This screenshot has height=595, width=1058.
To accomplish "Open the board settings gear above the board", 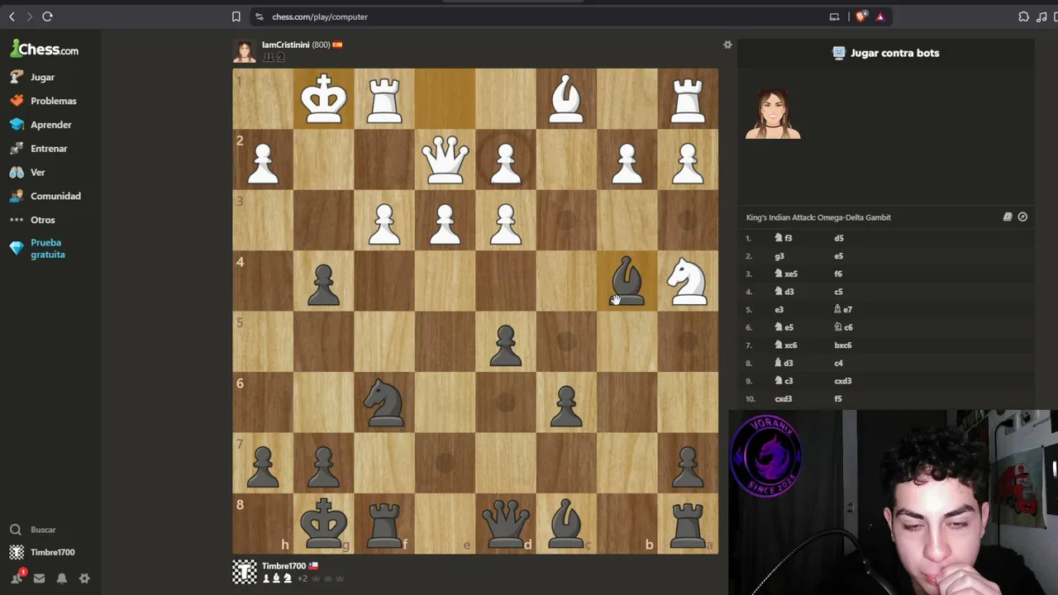I will pyautogui.click(x=727, y=45).
